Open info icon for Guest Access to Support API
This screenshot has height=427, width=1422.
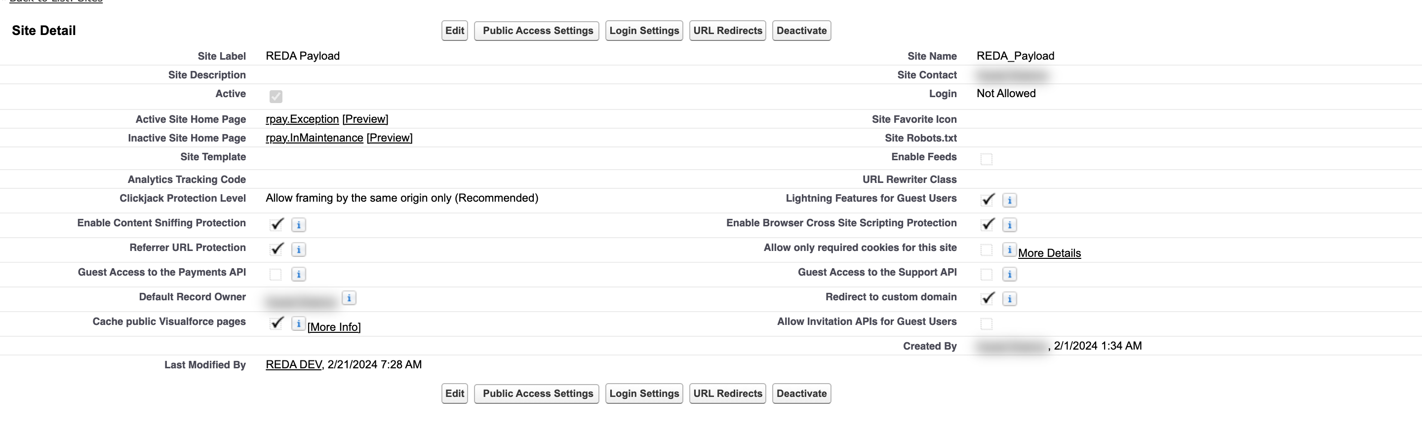click(x=1010, y=274)
